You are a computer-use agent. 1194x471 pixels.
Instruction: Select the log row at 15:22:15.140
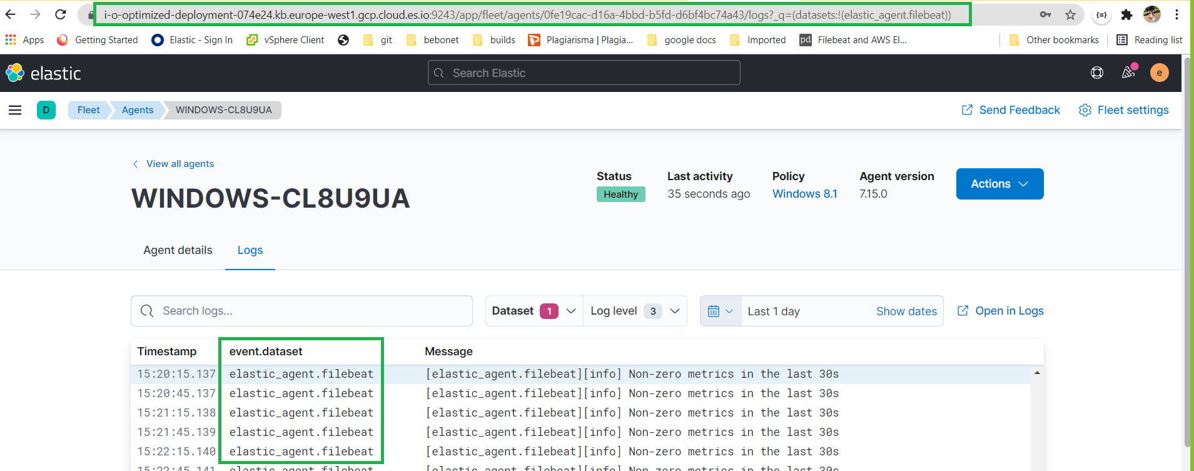[580, 452]
